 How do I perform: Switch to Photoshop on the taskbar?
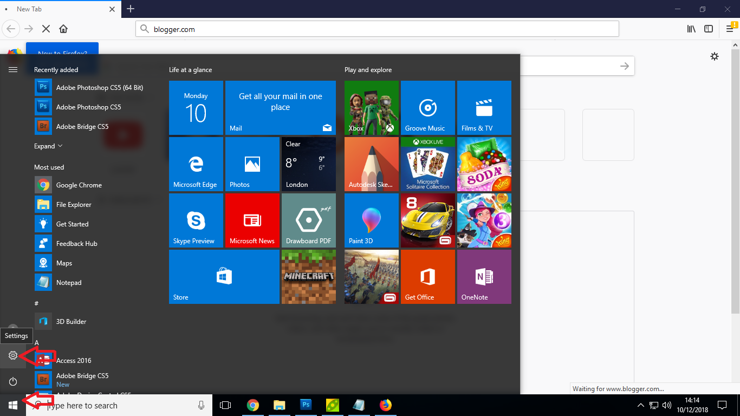pos(306,405)
